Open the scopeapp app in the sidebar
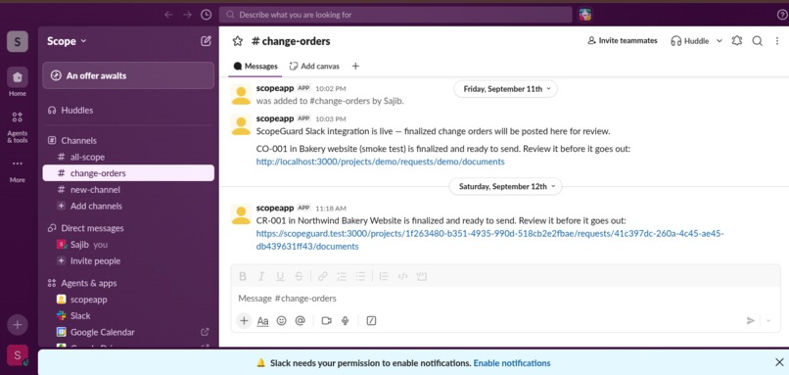This screenshot has width=789, height=375. click(x=128, y=300)
